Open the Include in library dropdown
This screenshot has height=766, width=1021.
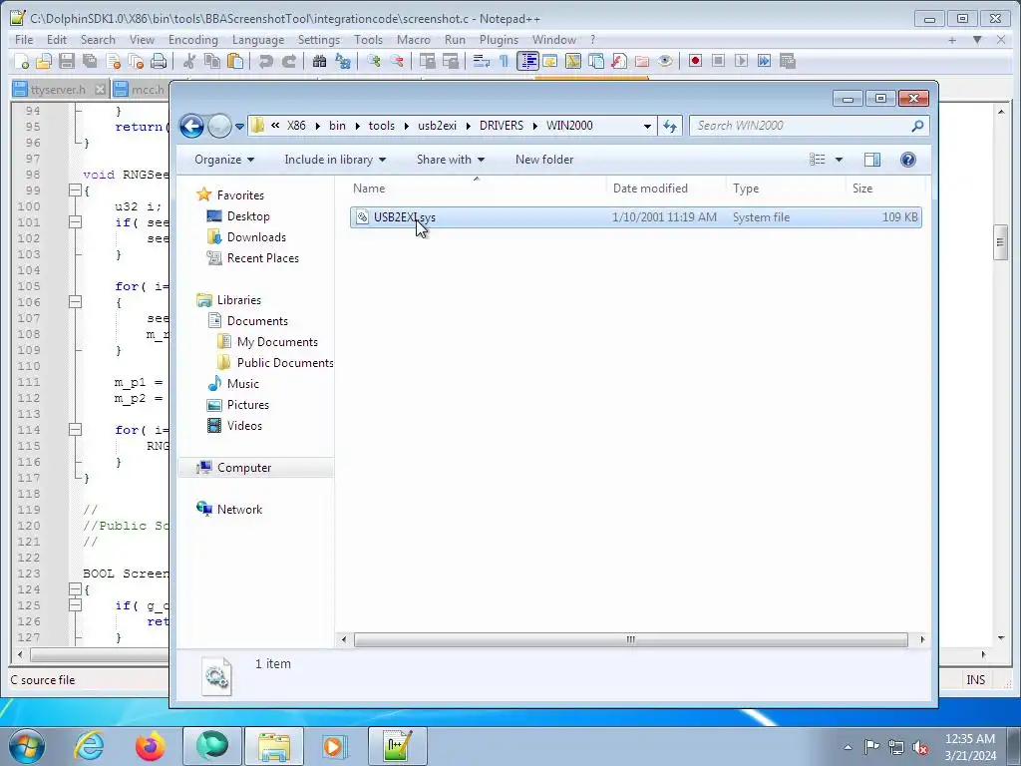(335, 160)
